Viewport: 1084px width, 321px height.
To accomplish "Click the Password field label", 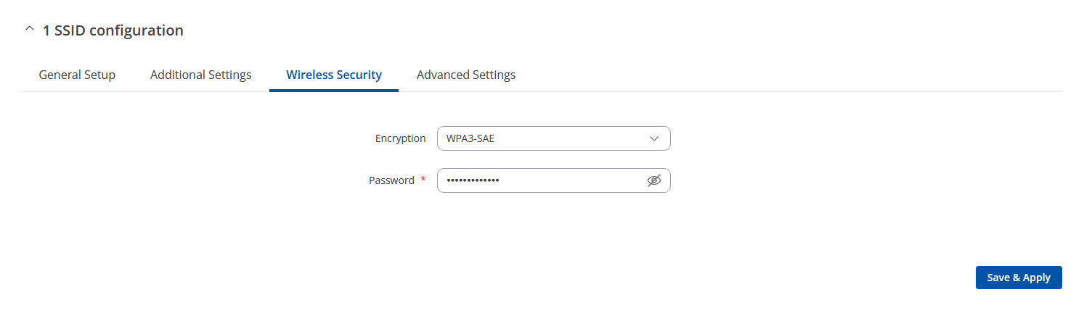I will (x=391, y=180).
